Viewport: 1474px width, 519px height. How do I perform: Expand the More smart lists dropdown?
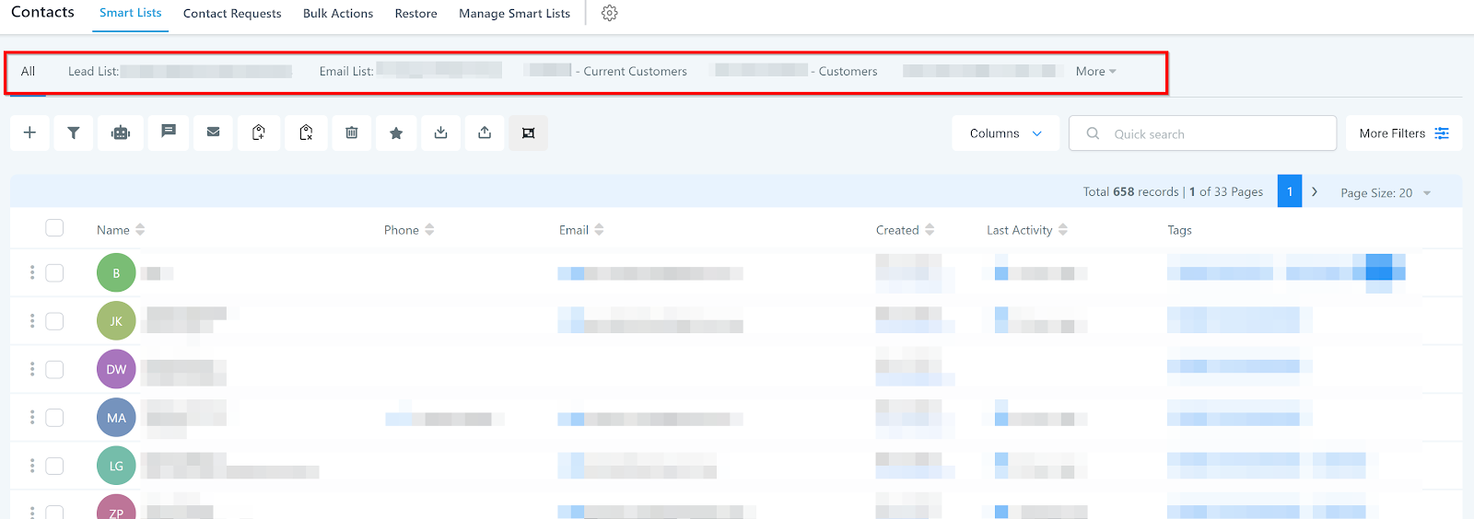pyautogui.click(x=1095, y=71)
